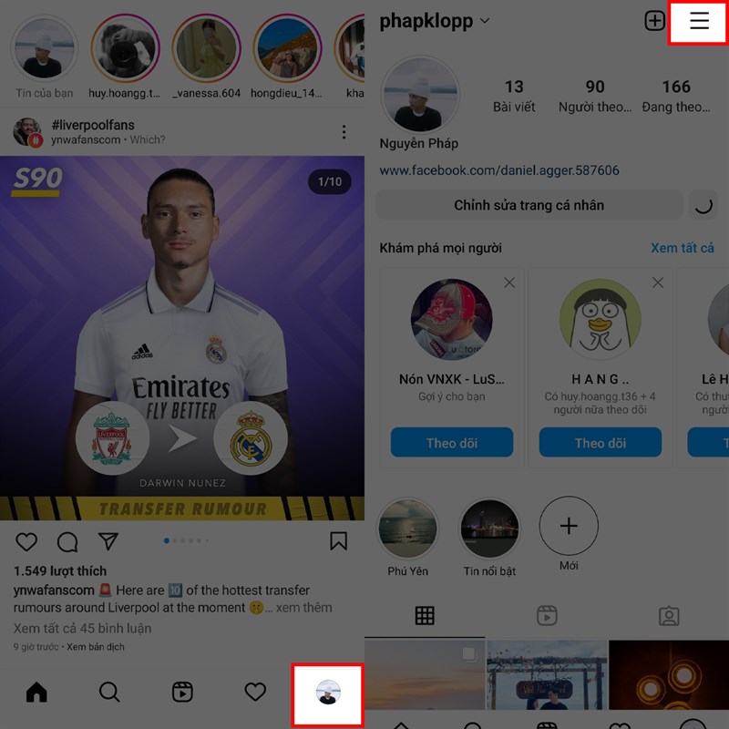Open comments bubble icon under post
This screenshot has width=729, height=729.
point(67,541)
